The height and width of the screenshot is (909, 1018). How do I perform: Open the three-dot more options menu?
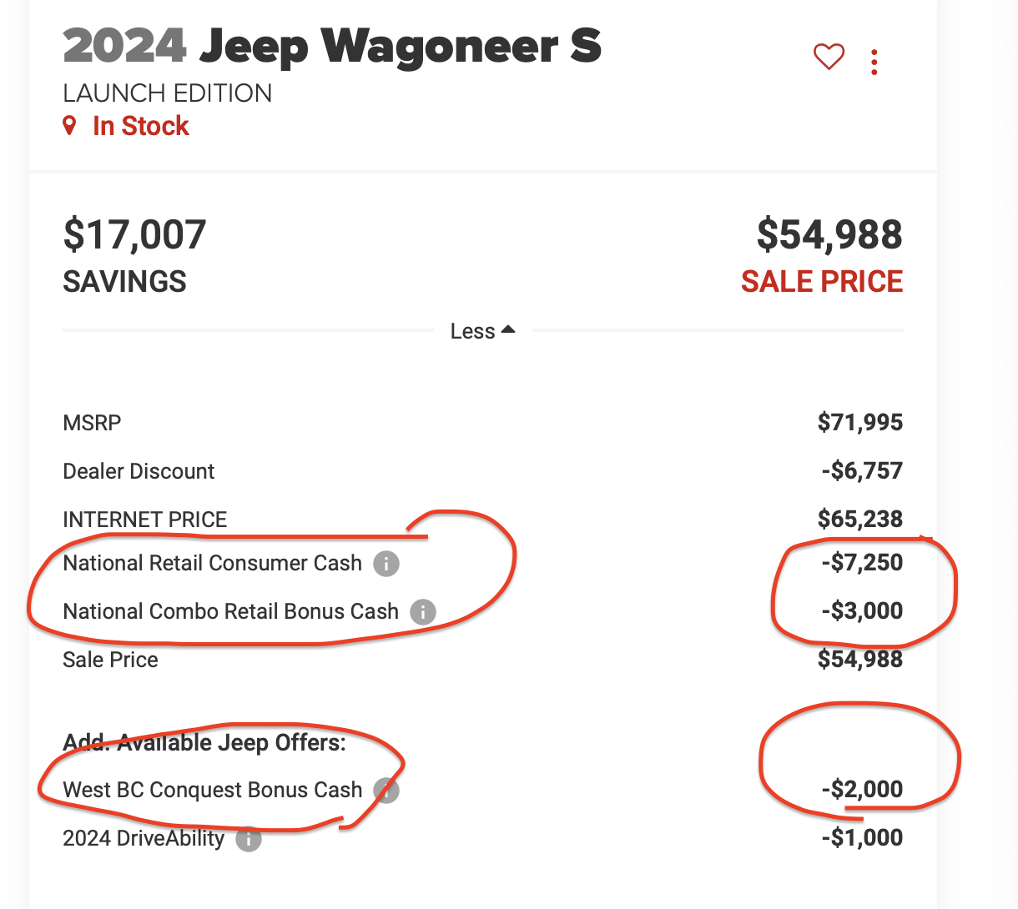[874, 63]
